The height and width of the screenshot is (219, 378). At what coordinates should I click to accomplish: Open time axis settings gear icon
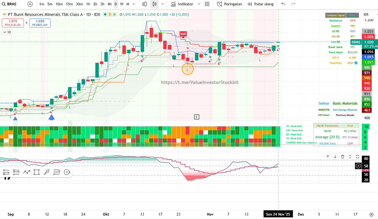[371, 214]
